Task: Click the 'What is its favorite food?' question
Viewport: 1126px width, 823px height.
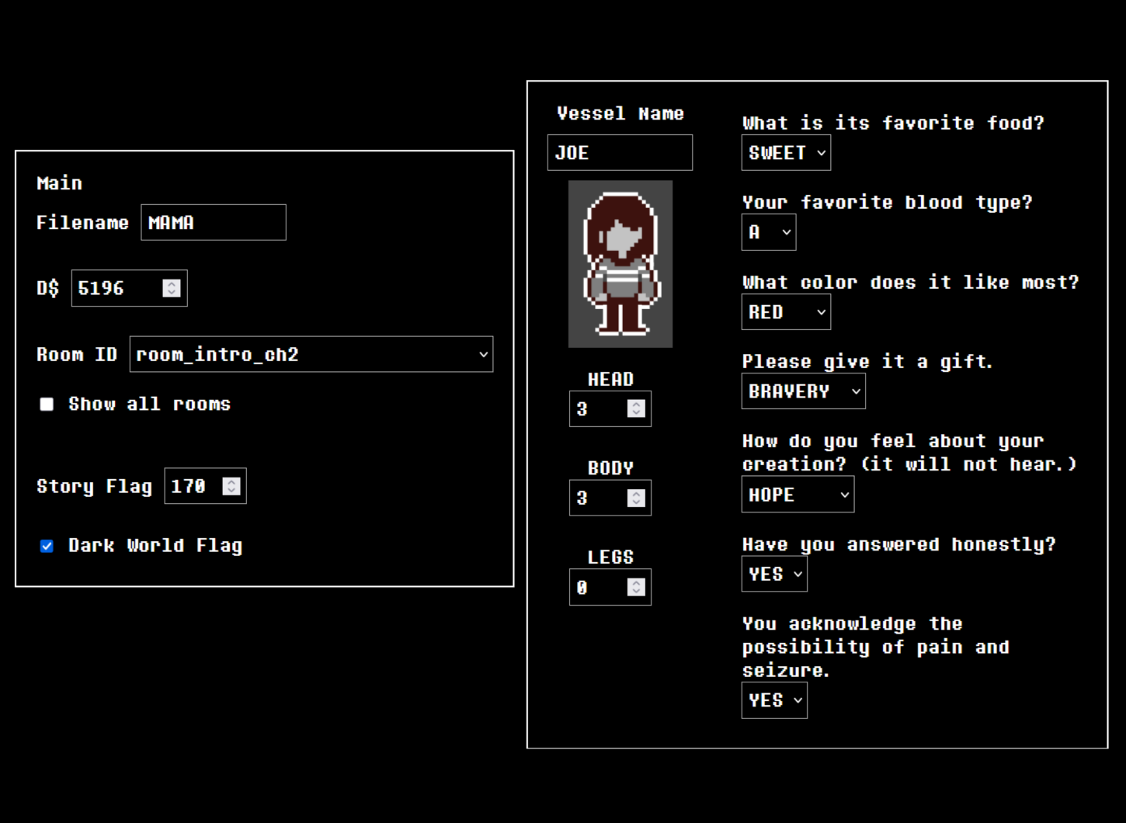Action: 893,123
